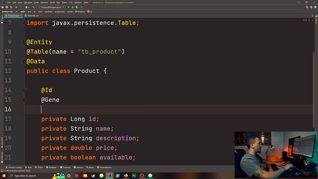Toggle import fold marker at line 7
318x179 pixels.
point(24,23)
